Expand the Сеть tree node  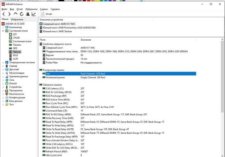pyautogui.click(x=3, y=80)
